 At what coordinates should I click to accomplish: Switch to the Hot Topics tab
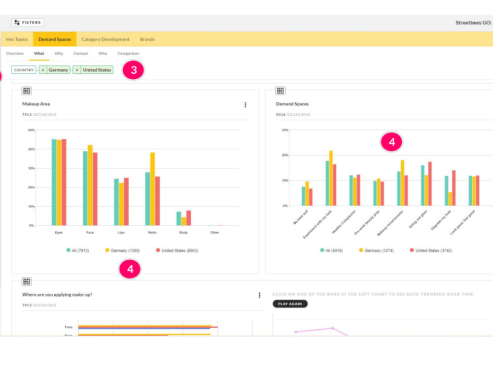(17, 39)
